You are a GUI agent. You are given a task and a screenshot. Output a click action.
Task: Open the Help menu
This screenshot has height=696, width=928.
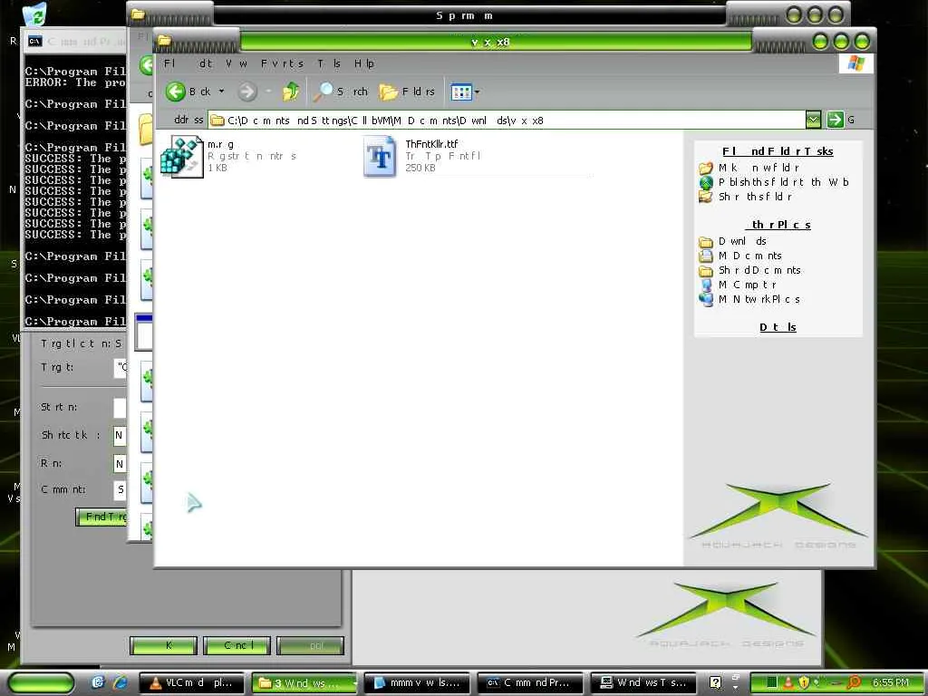coord(364,63)
